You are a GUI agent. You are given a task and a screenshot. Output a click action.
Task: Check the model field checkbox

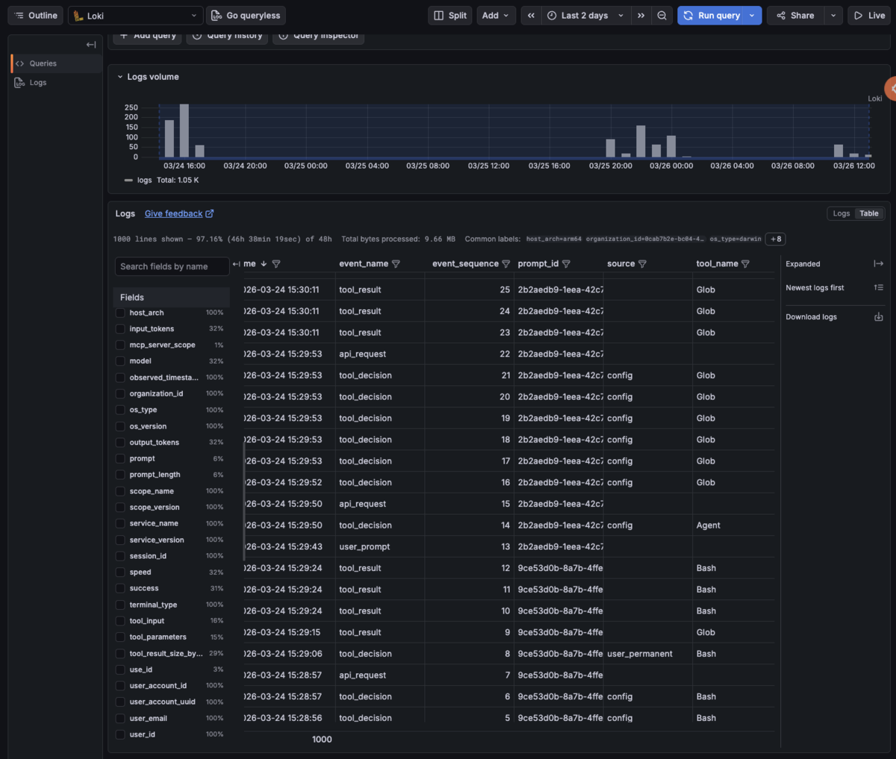[120, 361]
